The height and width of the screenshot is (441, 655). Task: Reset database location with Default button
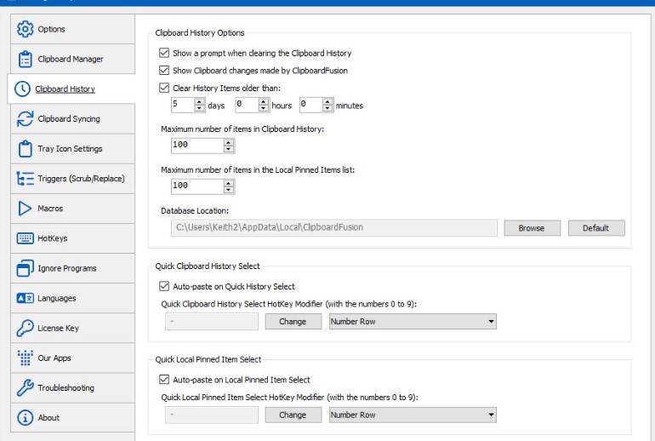coord(595,228)
